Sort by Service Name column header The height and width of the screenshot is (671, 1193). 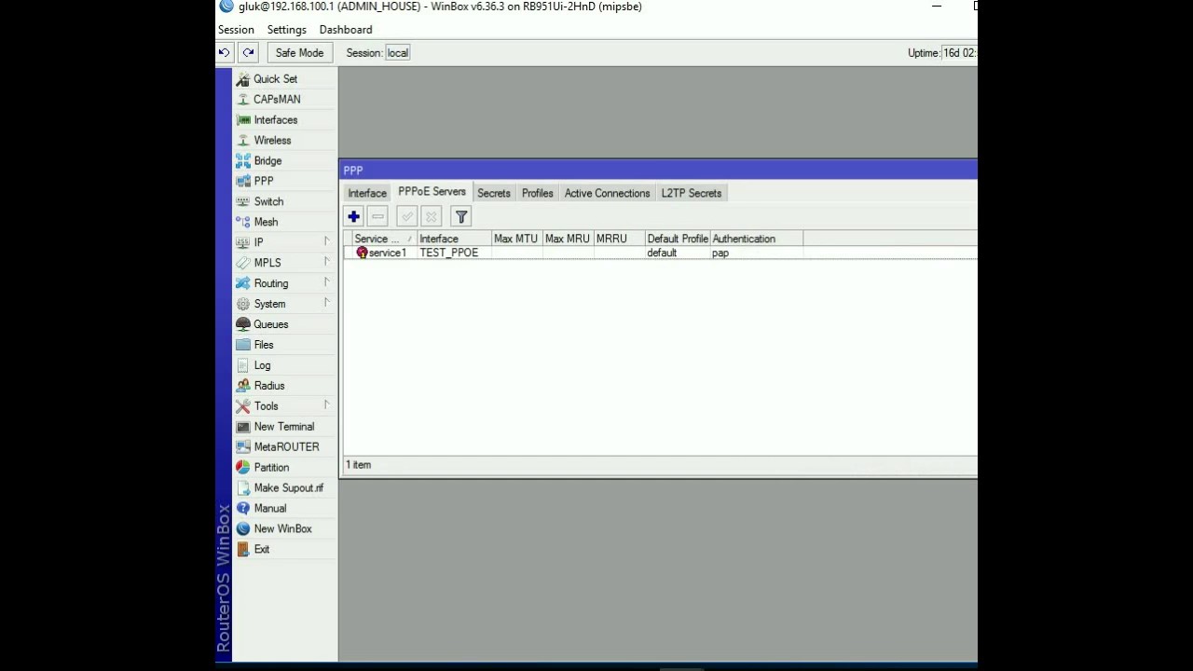pos(384,240)
